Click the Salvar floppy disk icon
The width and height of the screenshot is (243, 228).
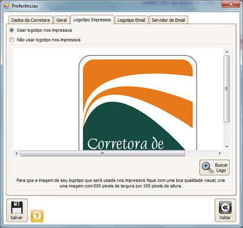[17, 207]
